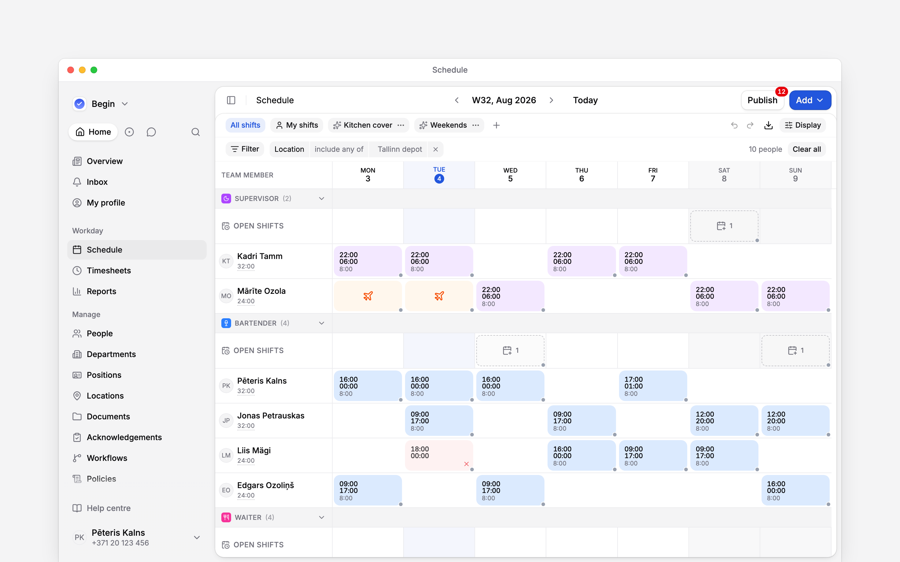Open search magnifier in sidebar
This screenshot has width=900, height=562.
196,132
